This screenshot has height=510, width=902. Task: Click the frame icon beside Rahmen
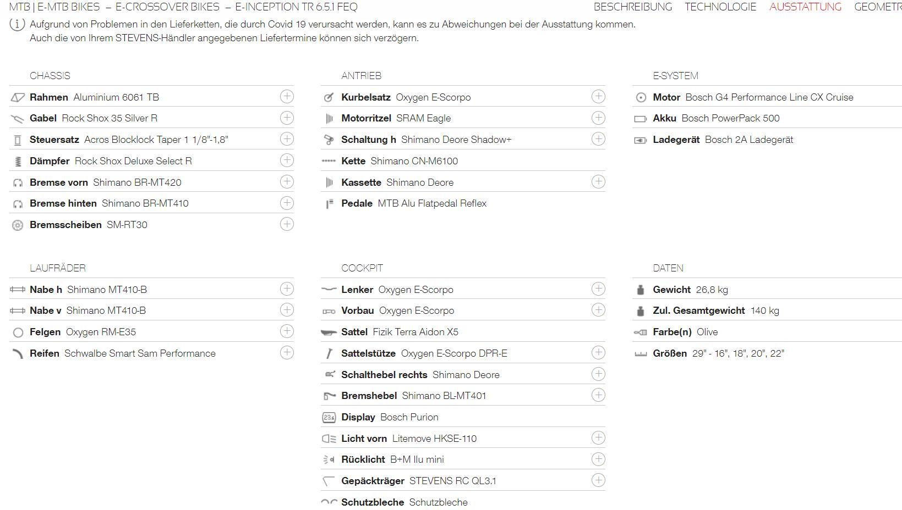(18, 97)
